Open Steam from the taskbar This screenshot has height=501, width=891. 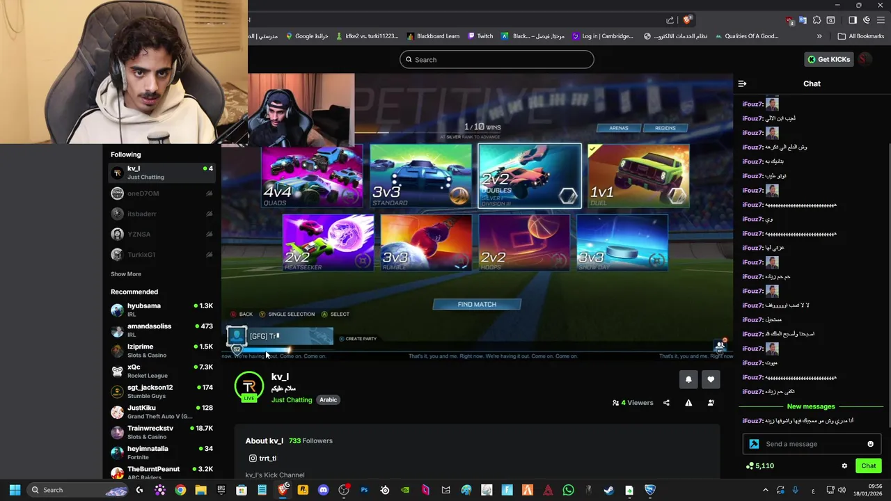pos(608,490)
